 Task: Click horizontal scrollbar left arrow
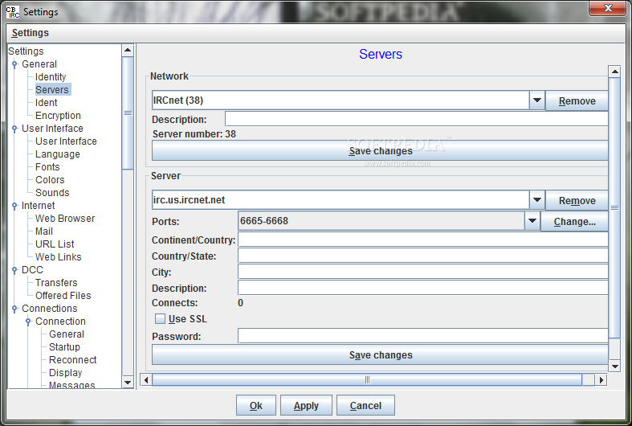pos(146,379)
